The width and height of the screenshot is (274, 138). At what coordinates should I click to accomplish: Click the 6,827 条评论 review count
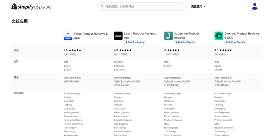click(x=70, y=54)
